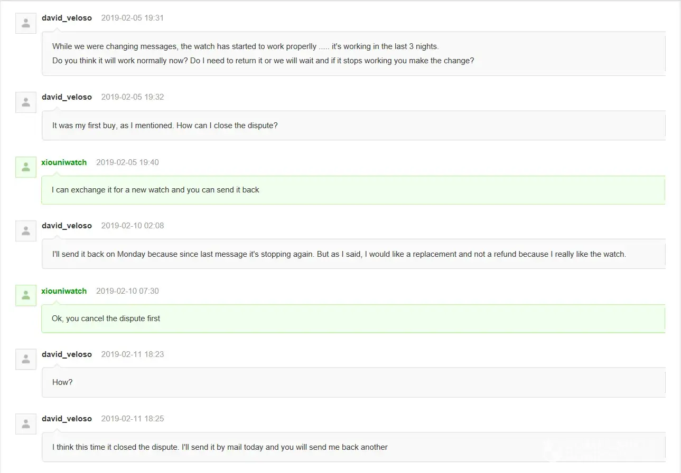
Task: Click 'I can exchange it' seller message
Action: click(155, 190)
